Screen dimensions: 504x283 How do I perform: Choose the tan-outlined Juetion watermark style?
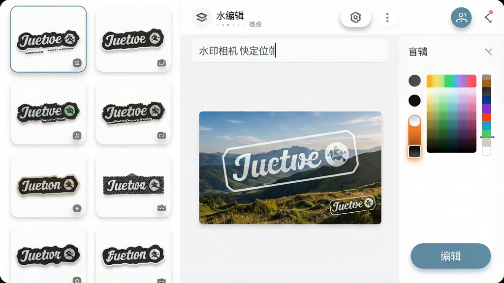[x=48, y=185]
